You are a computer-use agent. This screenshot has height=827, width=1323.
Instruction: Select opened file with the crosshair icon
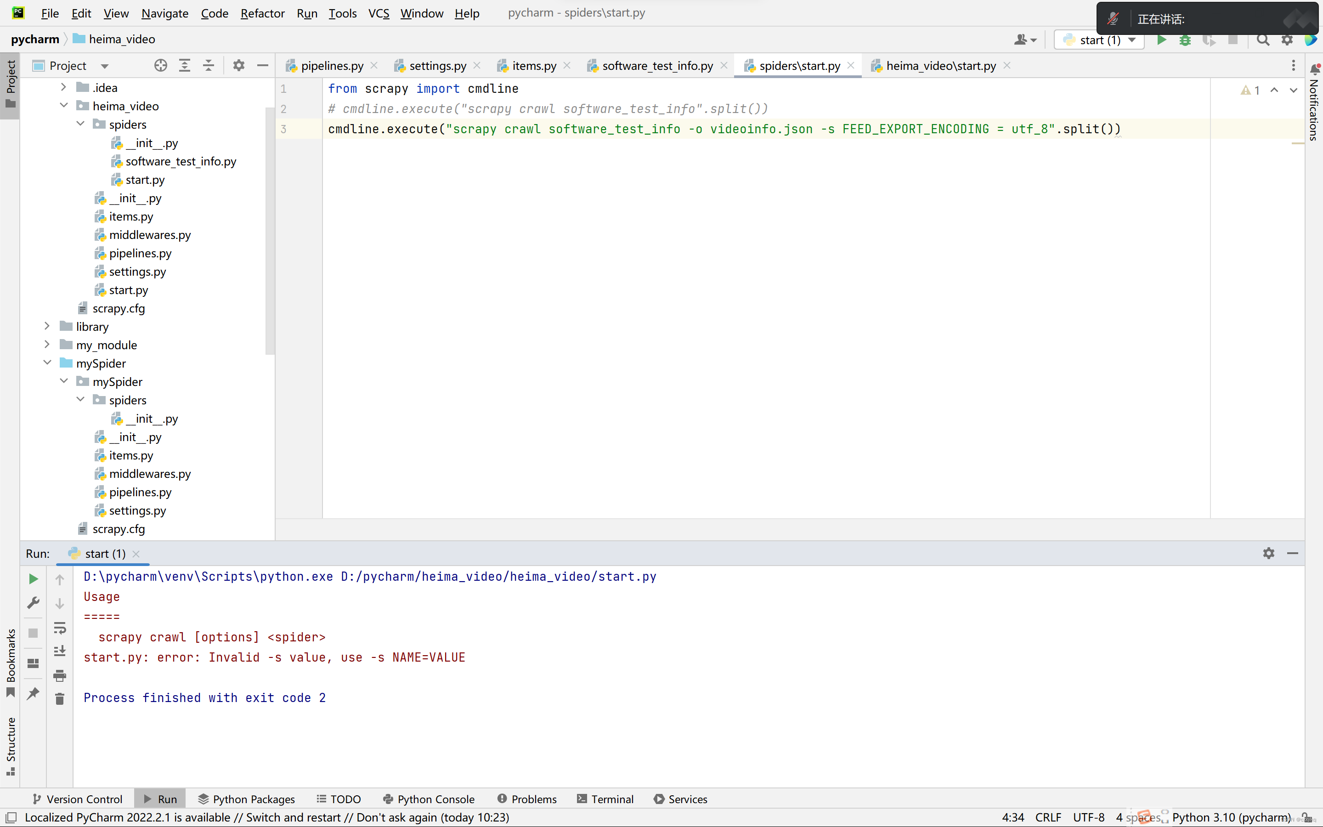160,65
